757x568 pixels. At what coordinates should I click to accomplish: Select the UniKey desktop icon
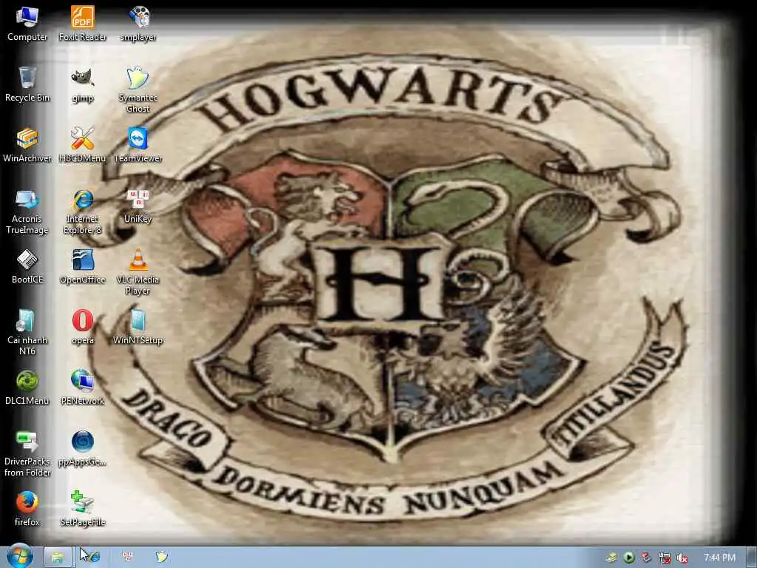click(138, 206)
